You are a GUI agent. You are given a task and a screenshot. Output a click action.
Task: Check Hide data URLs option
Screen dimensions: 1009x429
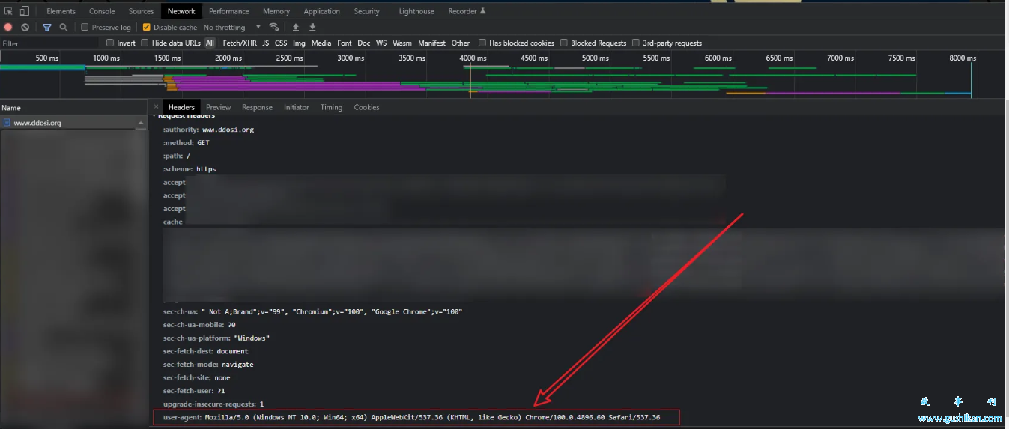pyautogui.click(x=145, y=43)
